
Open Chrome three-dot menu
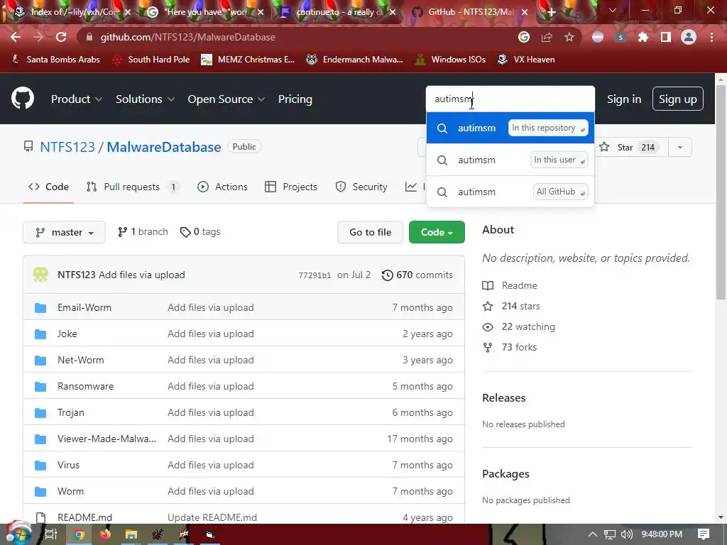tap(711, 37)
